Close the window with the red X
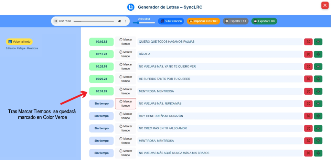The width and height of the screenshot is (331, 160). tap(325, 5)
